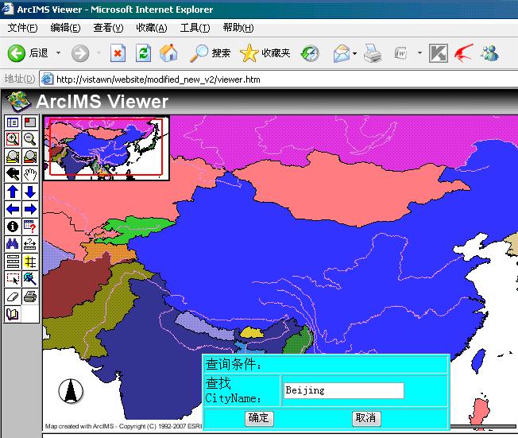Viewport: 518px width, 438px height.
Task: Click the page icon in address bar
Action: [48, 79]
